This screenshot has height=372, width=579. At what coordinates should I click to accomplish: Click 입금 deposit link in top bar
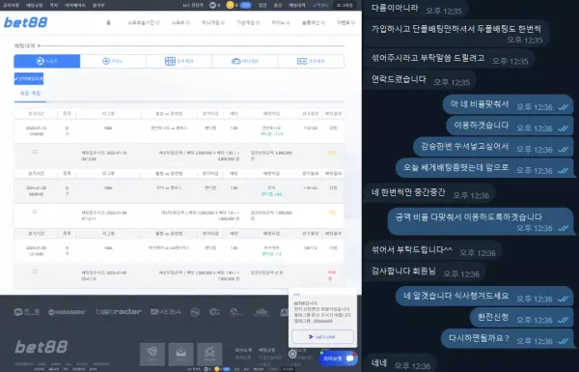[262, 5]
